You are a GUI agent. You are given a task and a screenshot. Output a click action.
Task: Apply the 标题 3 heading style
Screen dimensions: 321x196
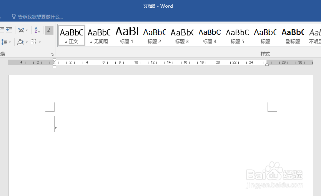(x=182, y=35)
